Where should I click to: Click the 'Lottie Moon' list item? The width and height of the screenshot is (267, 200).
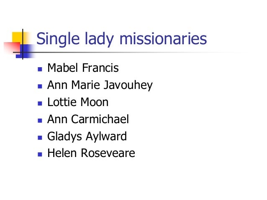point(78,102)
